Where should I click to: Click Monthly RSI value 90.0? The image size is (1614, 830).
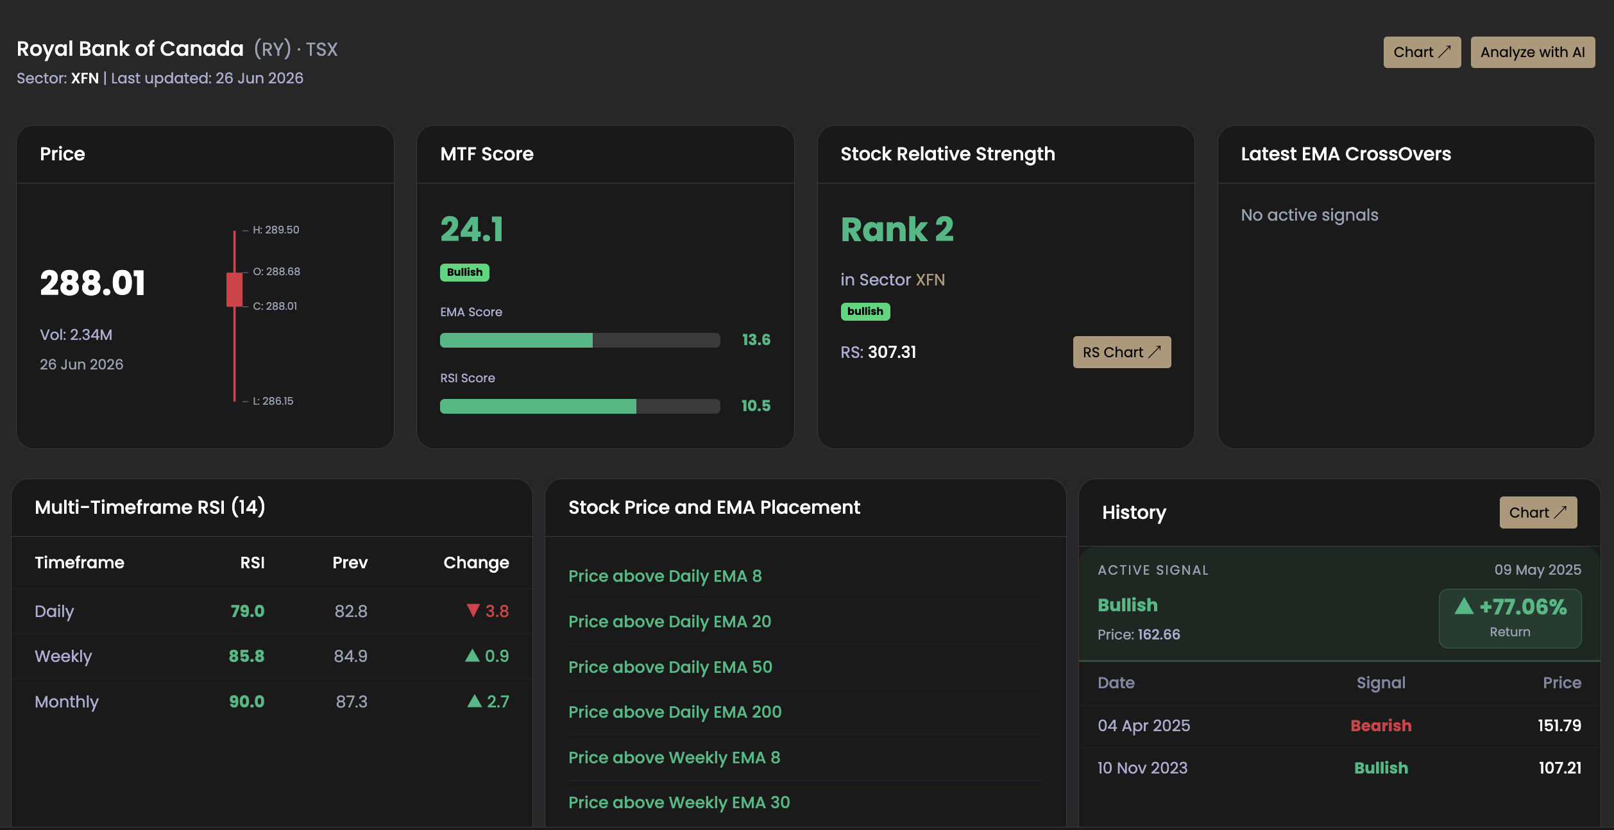246,702
